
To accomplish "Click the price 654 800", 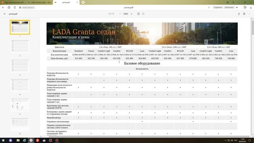I will (x=142, y=58).
